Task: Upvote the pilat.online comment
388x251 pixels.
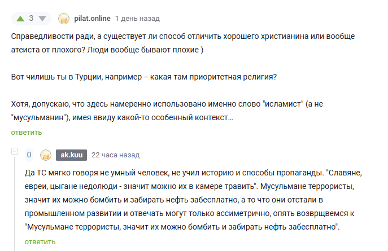Action: click(20, 18)
